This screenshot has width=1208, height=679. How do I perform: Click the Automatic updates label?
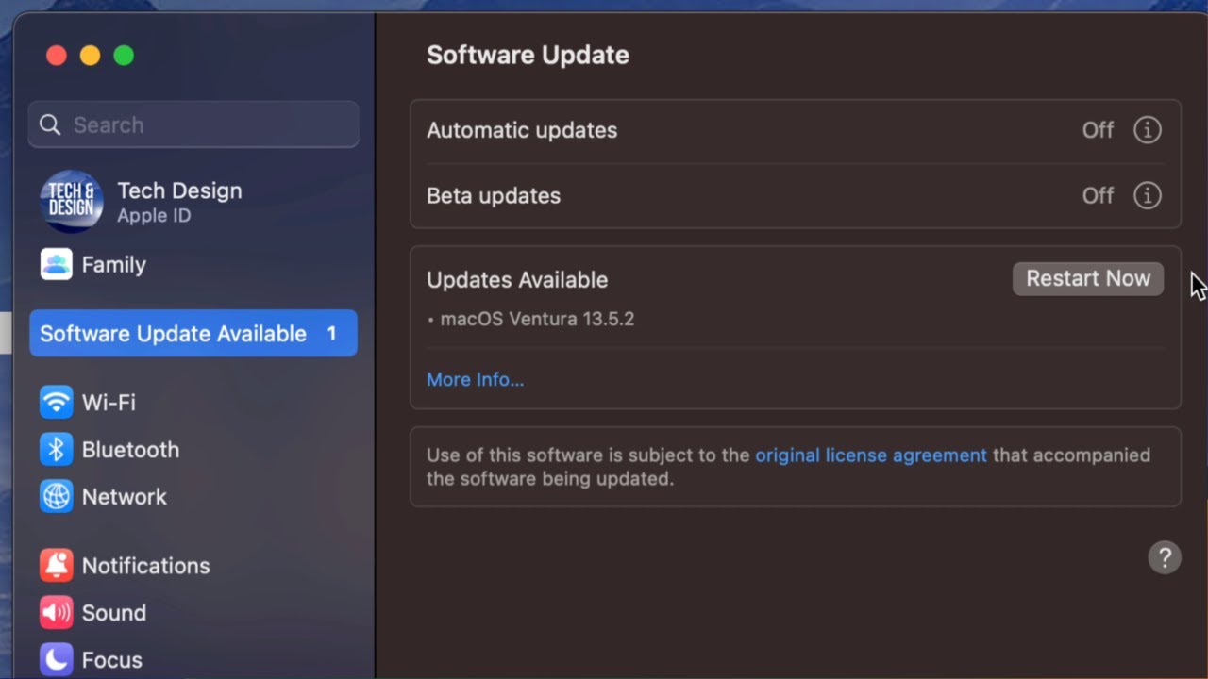522,130
